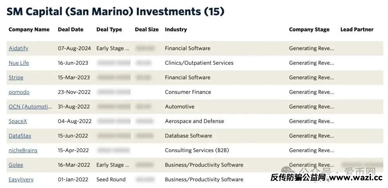
Task: Sort by Company Stage column header
Action: click(x=309, y=30)
